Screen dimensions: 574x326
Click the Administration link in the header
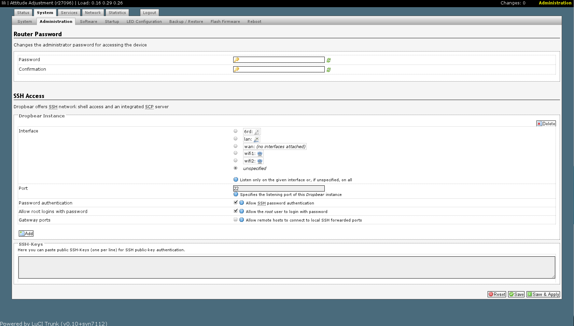(555, 3)
